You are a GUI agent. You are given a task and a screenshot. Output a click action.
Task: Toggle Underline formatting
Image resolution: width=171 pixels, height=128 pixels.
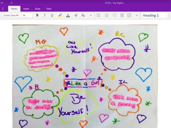[x=52, y=15]
